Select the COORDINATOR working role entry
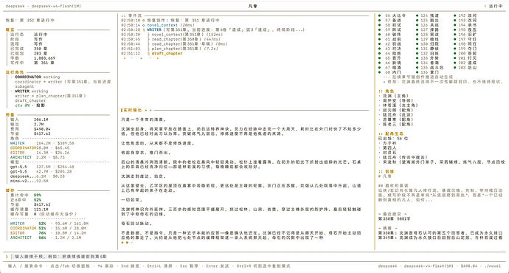 (38, 77)
